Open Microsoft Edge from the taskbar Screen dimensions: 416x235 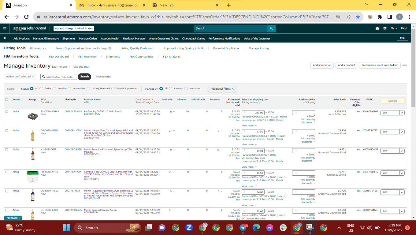pos(256,228)
